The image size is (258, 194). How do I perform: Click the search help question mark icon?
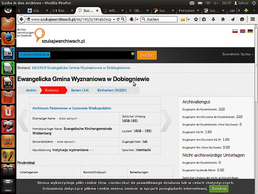133,54
